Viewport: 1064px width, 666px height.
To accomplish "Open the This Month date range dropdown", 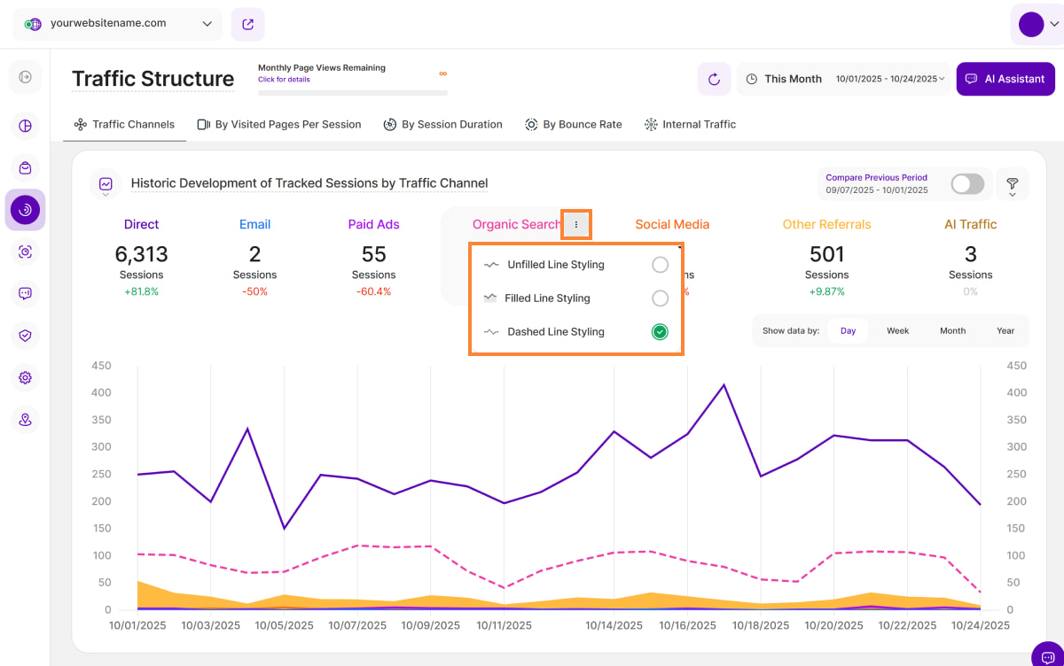I will point(843,79).
